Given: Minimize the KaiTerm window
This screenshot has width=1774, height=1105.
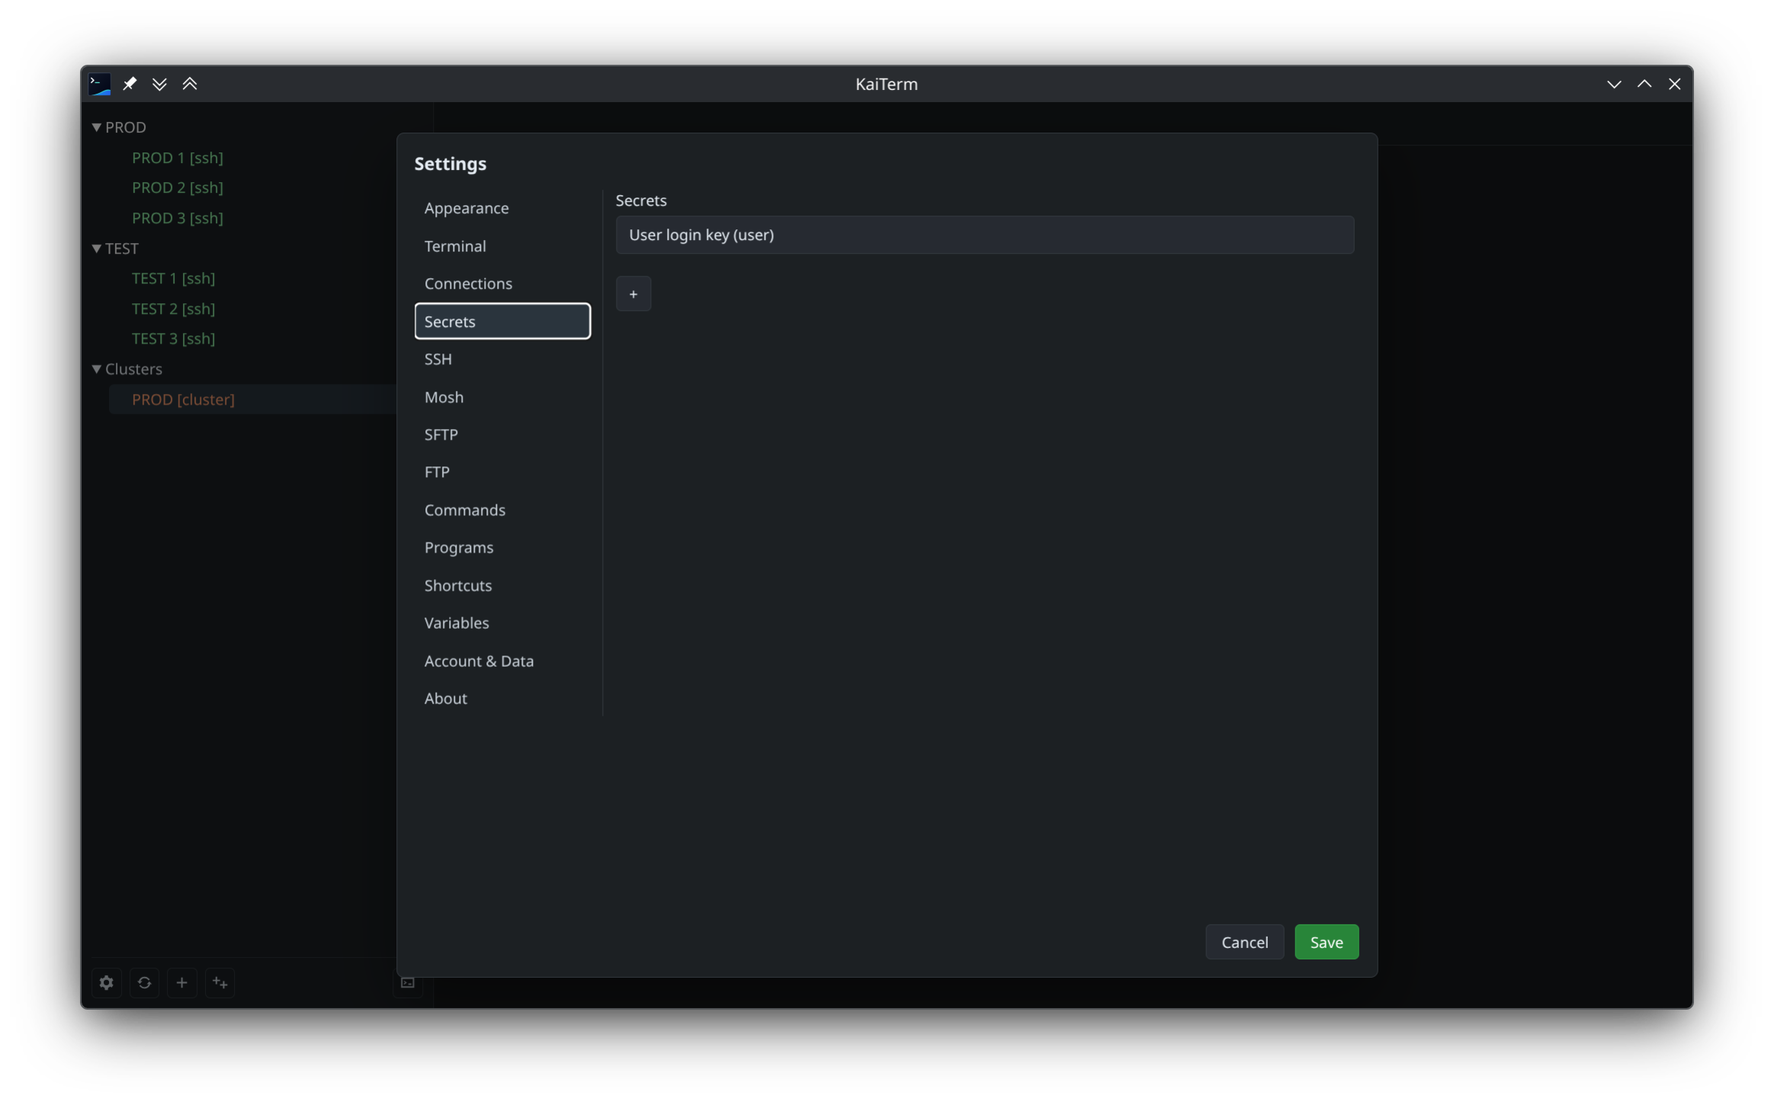Looking at the screenshot, I should 1614,84.
